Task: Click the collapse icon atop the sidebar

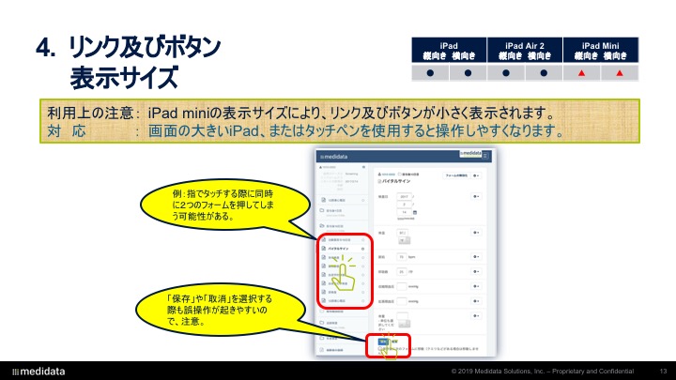Action: tap(364, 167)
